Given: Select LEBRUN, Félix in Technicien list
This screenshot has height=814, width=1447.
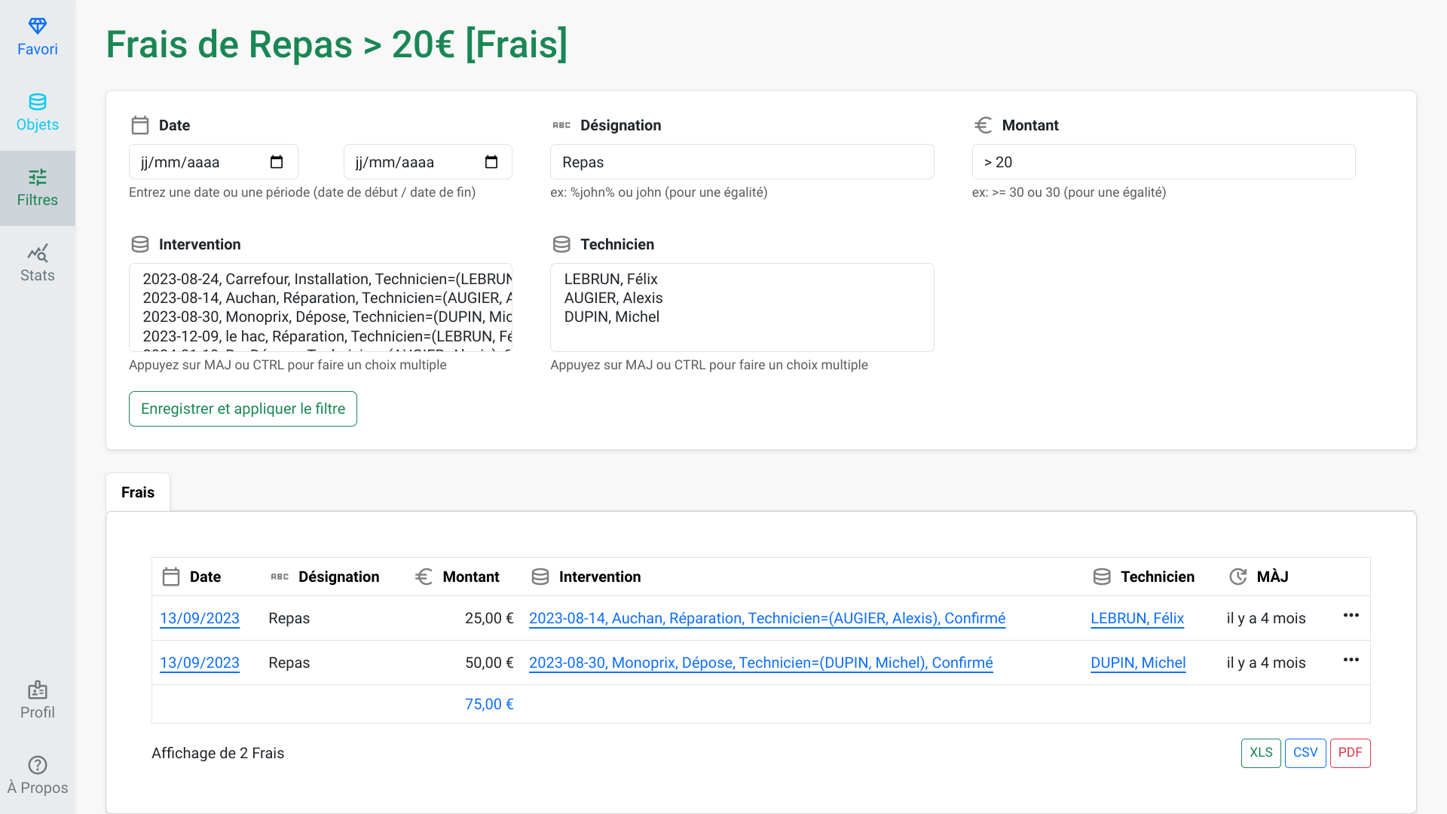Looking at the screenshot, I should [x=610, y=279].
